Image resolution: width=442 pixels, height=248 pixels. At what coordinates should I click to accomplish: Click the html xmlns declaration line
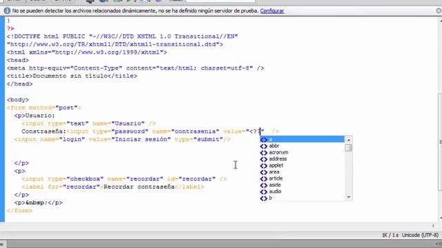pyautogui.click(x=87, y=52)
